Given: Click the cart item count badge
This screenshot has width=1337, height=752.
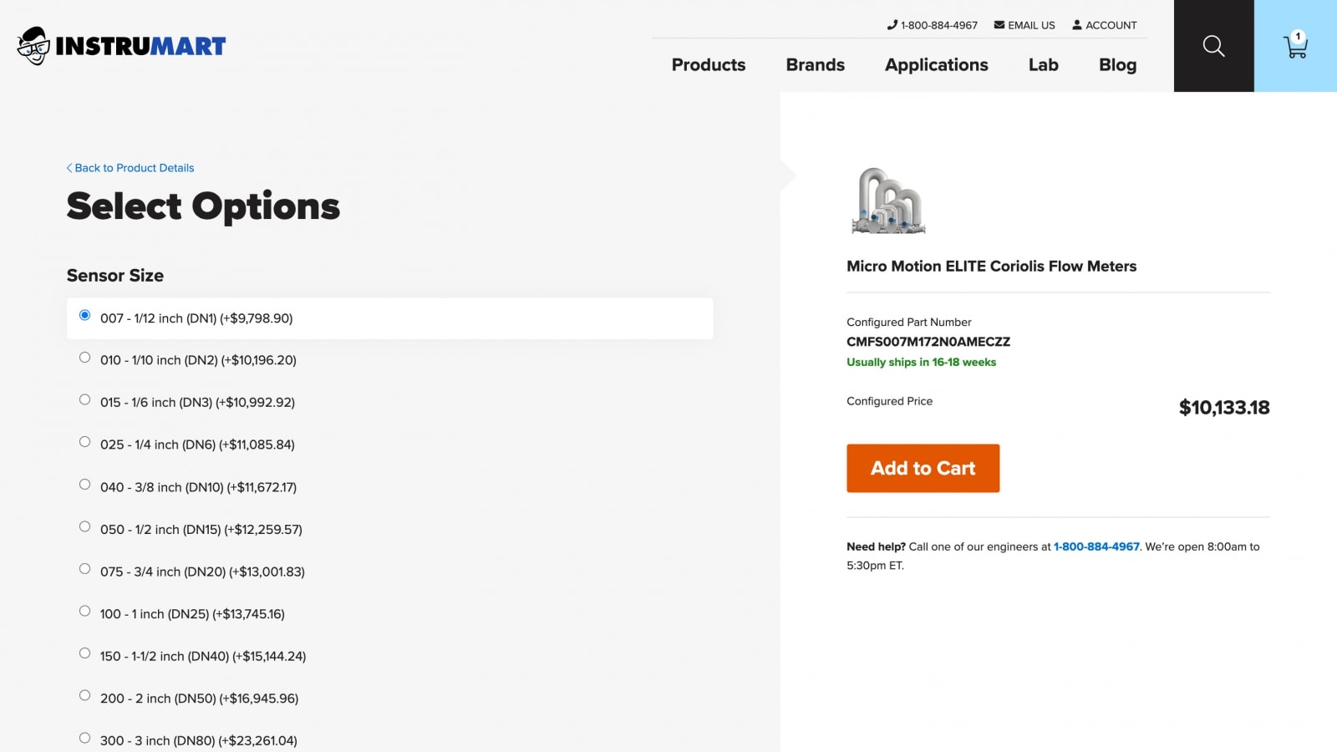Looking at the screenshot, I should tap(1297, 35).
